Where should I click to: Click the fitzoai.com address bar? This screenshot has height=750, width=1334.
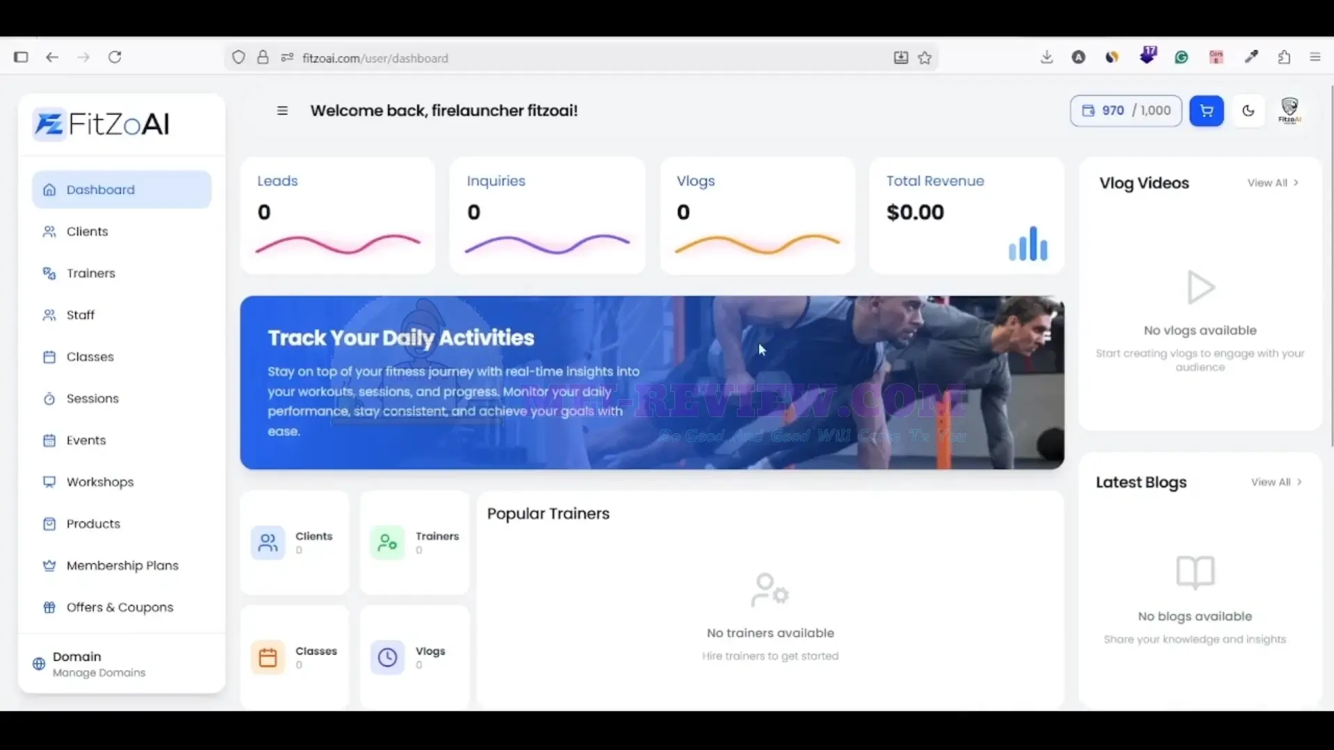[x=583, y=58]
